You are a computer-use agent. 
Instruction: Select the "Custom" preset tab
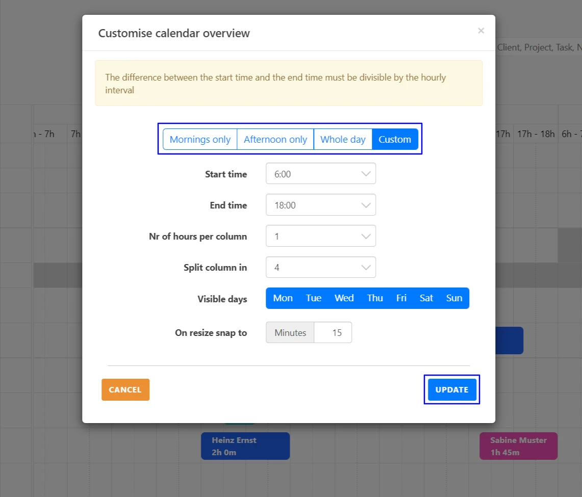[395, 139]
